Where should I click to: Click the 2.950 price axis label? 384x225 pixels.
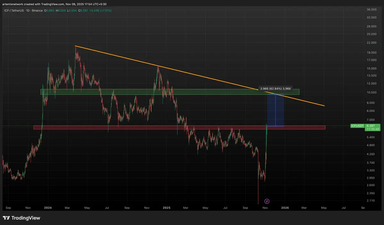[x=371, y=178]
